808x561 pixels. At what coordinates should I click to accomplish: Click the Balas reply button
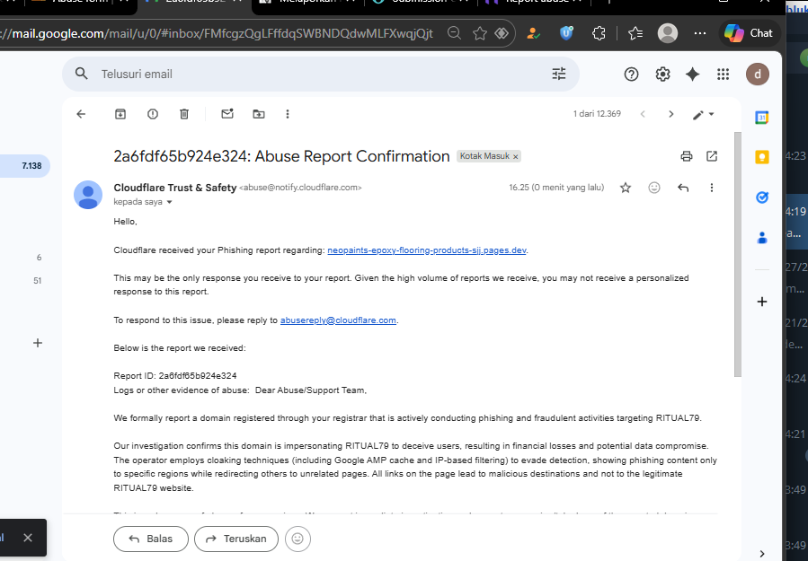(x=151, y=539)
